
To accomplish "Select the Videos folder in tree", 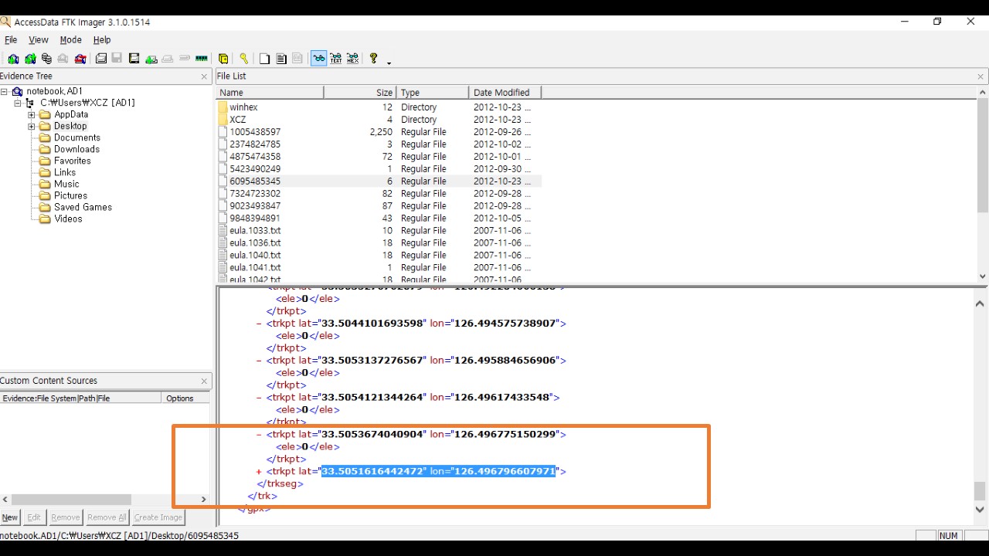I will click(68, 219).
